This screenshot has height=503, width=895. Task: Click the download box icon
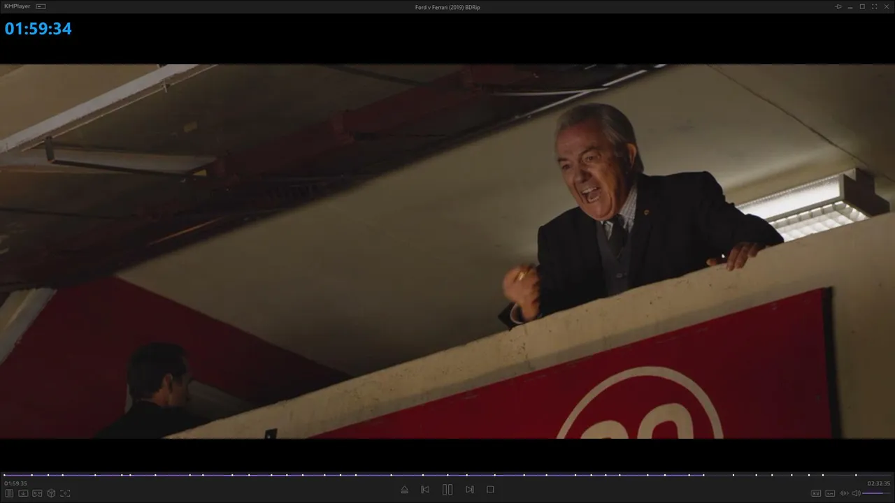(x=23, y=493)
